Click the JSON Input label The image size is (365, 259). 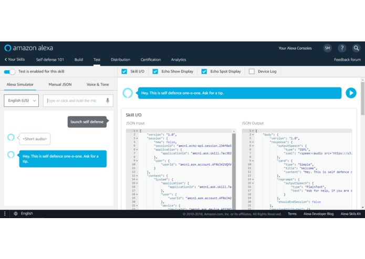(135, 123)
